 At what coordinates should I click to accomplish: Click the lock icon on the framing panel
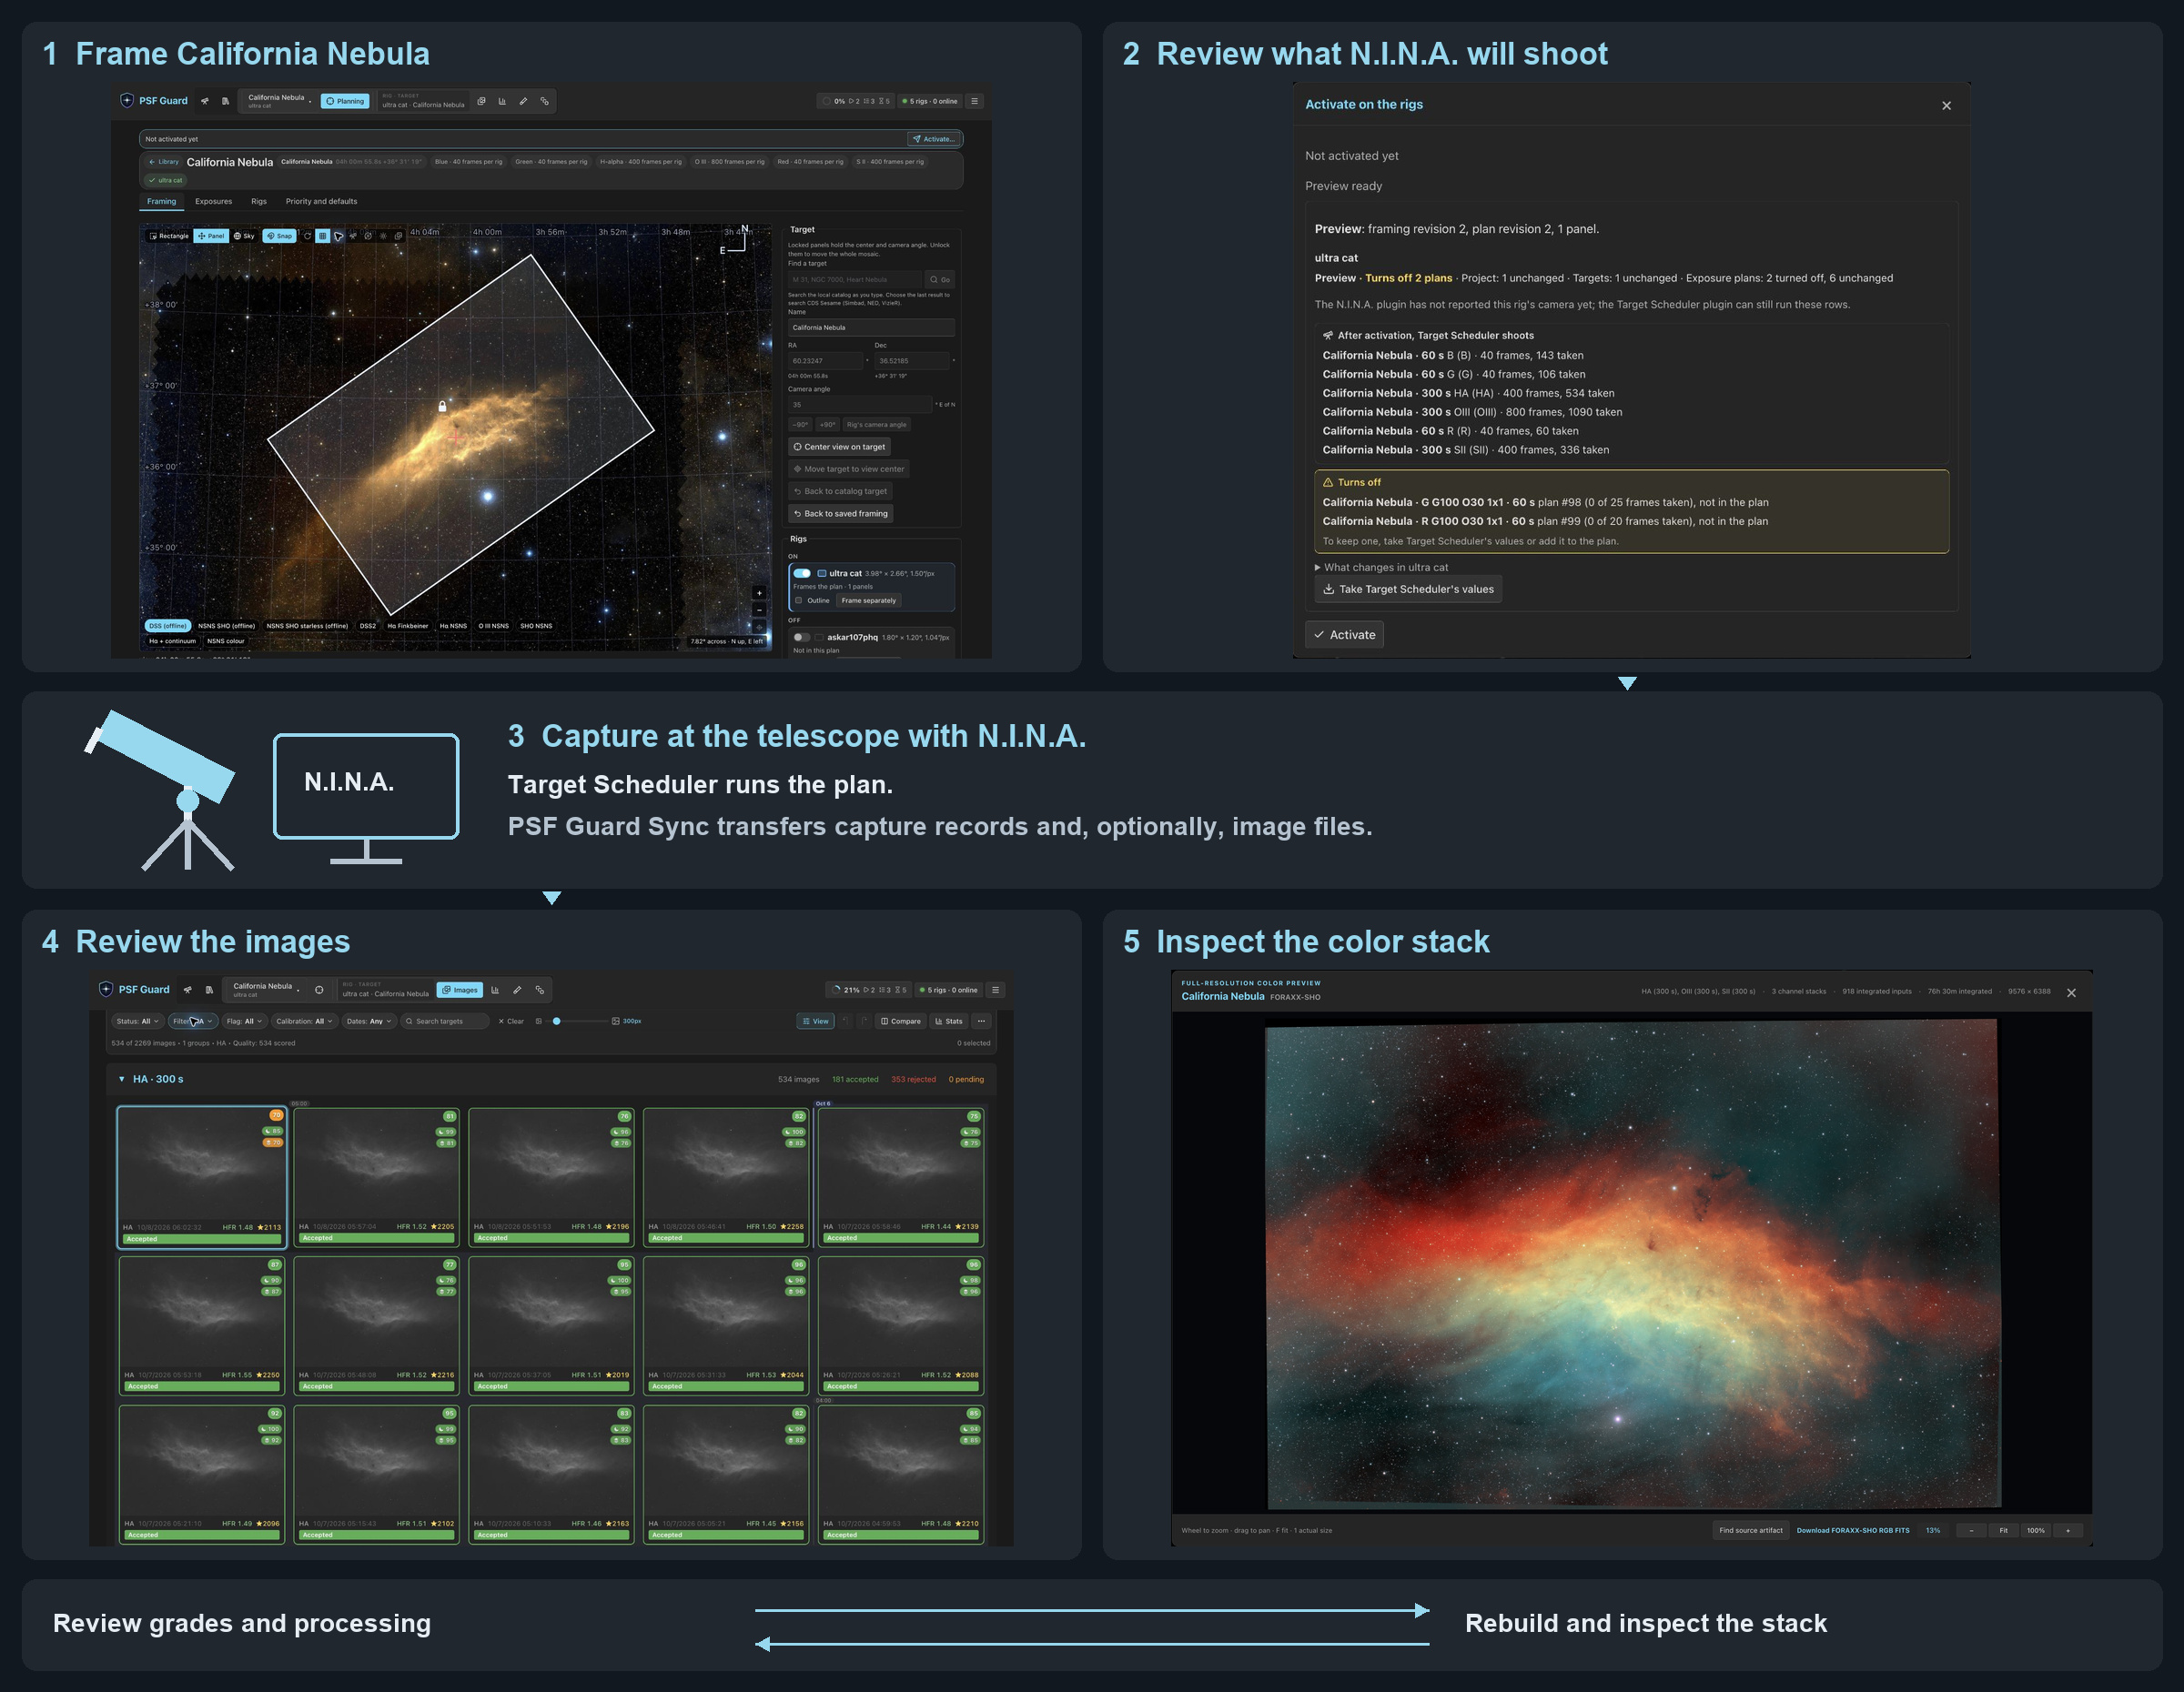[x=442, y=407]
